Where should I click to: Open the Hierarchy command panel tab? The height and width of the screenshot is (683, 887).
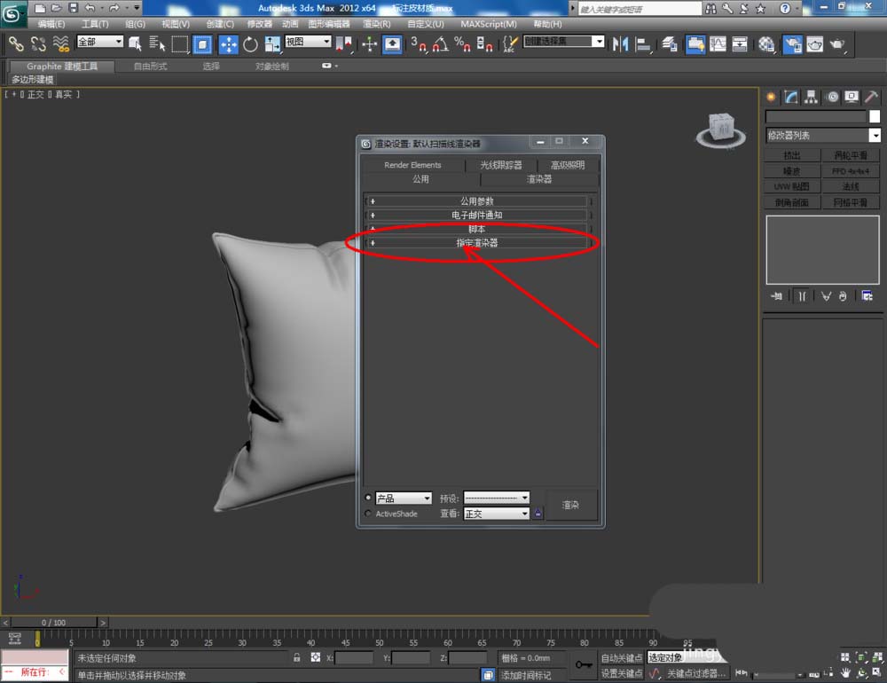[x=812, y=97]
